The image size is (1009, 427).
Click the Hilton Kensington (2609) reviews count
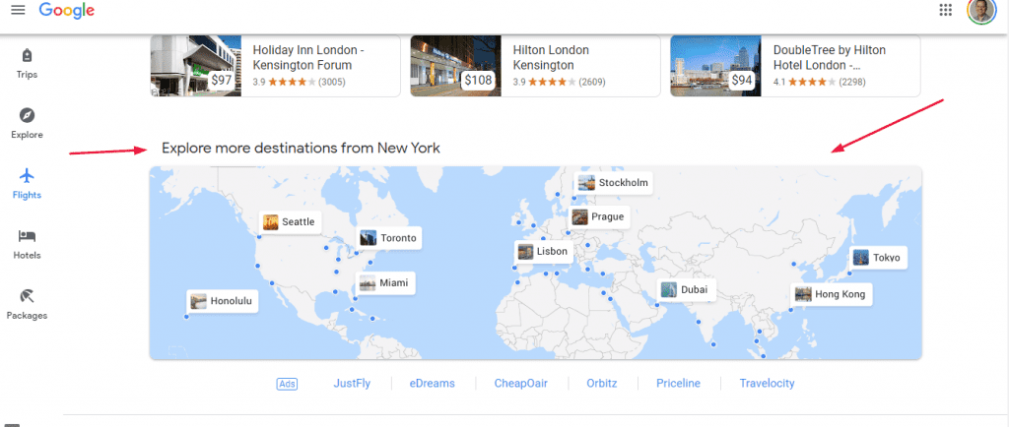point(592,83)
